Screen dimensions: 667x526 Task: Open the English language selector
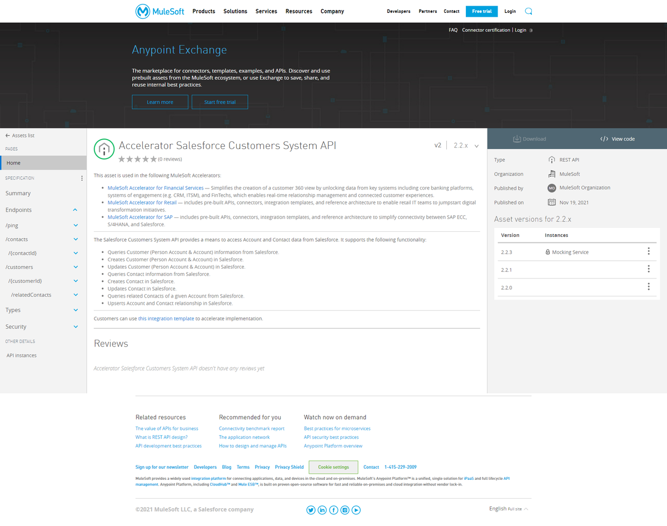(509, 509)
